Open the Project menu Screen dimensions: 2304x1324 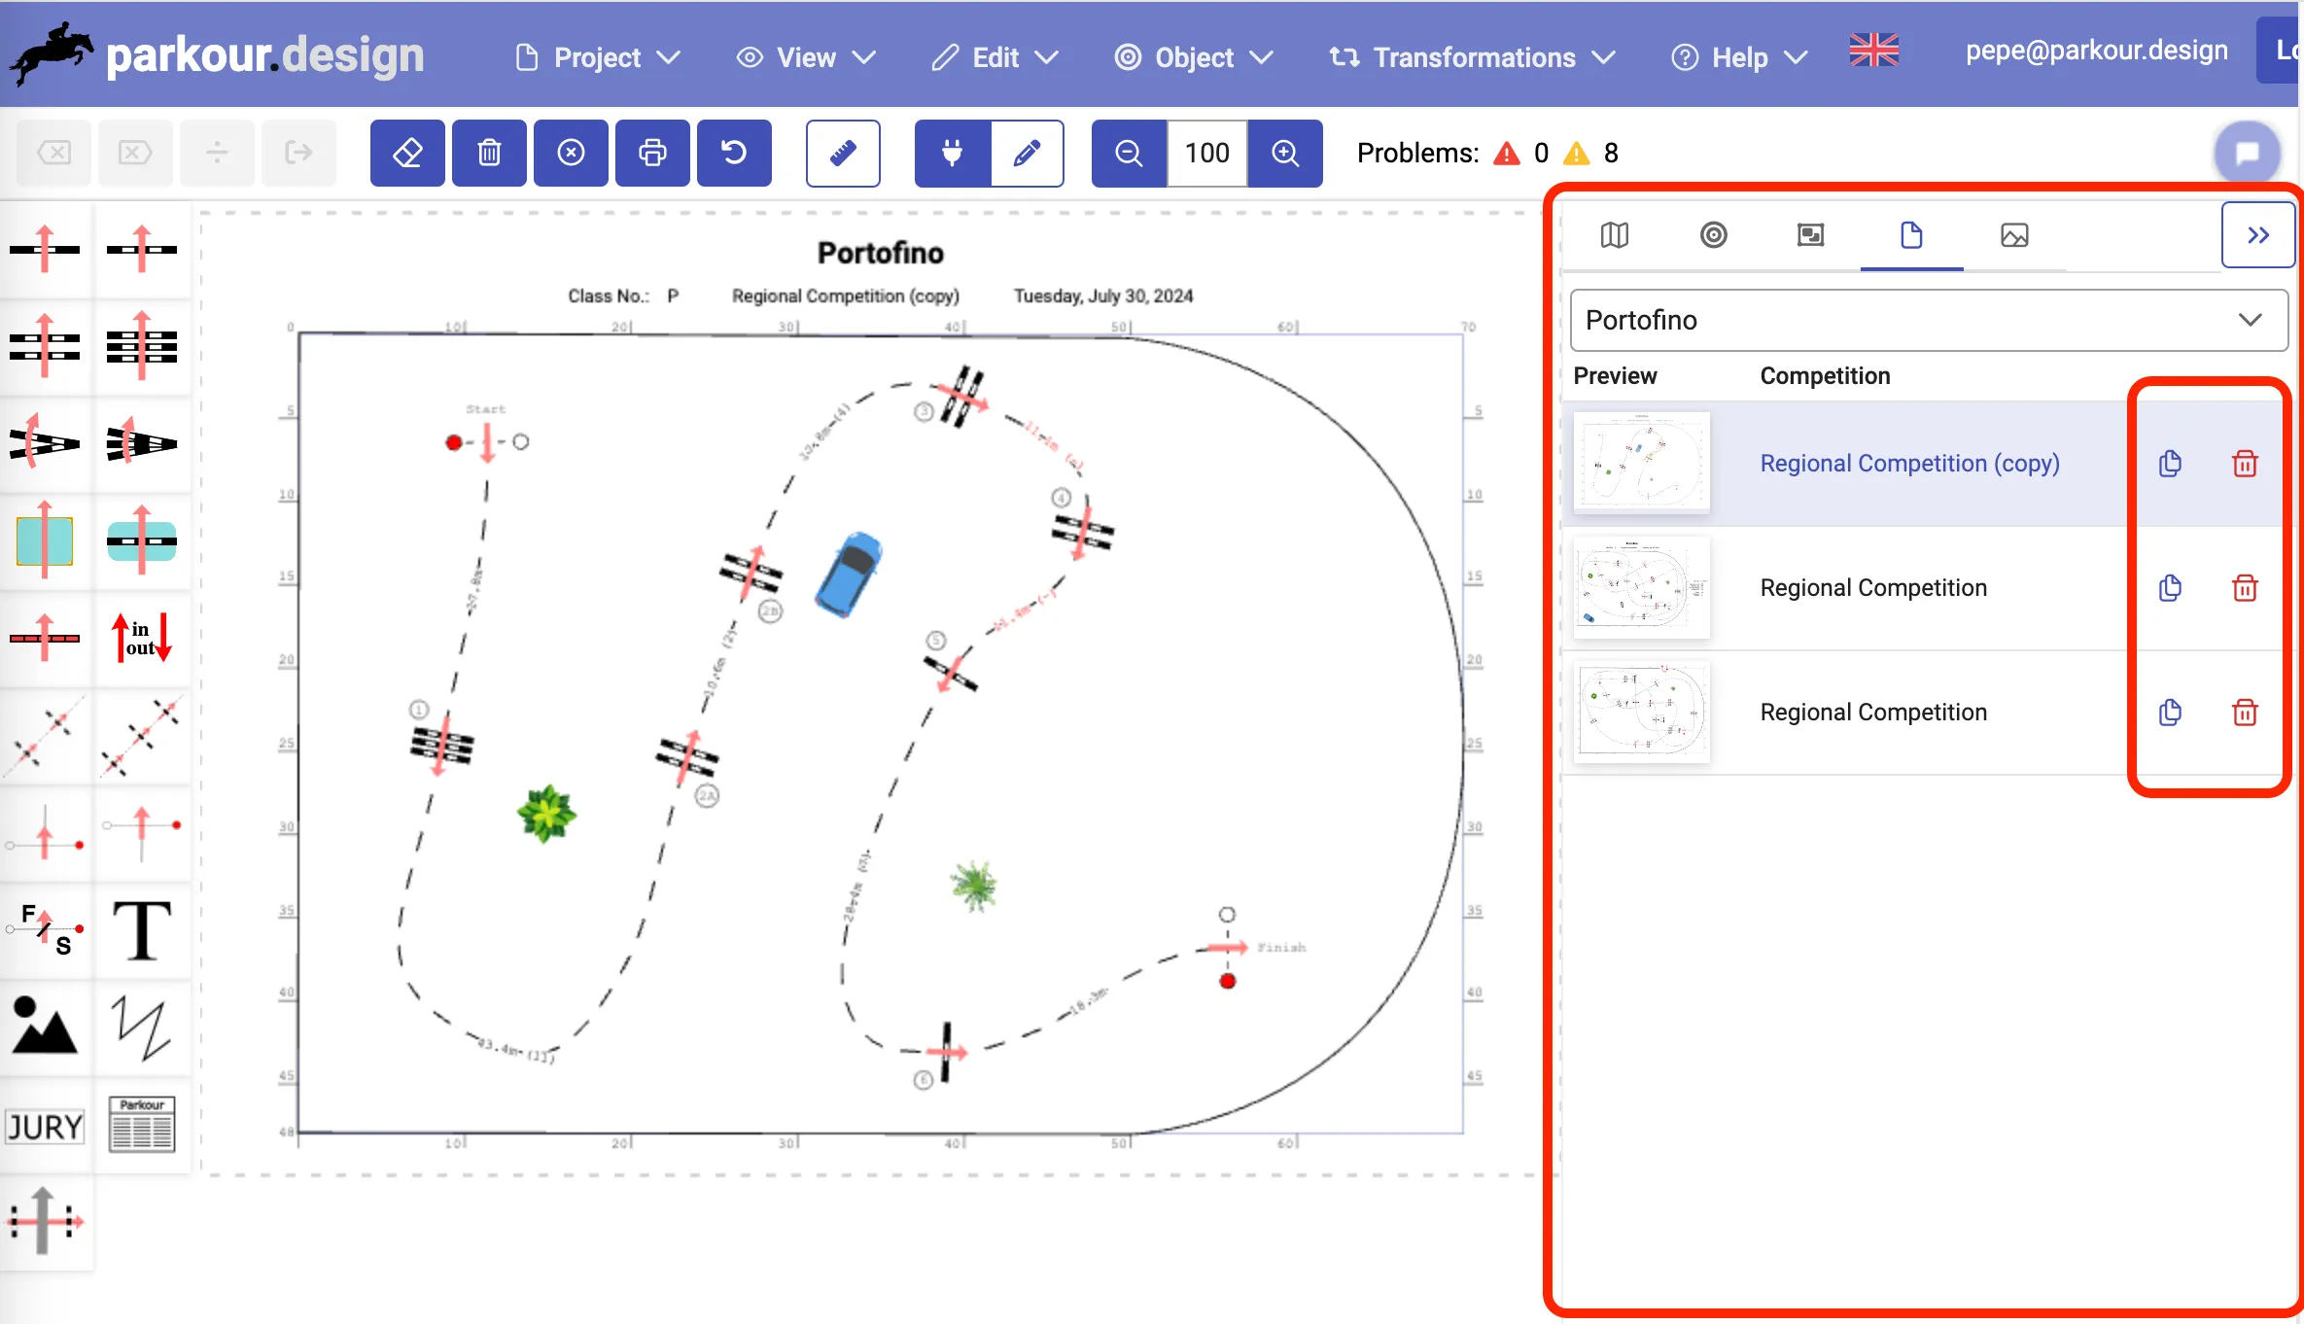coord(597,57)
